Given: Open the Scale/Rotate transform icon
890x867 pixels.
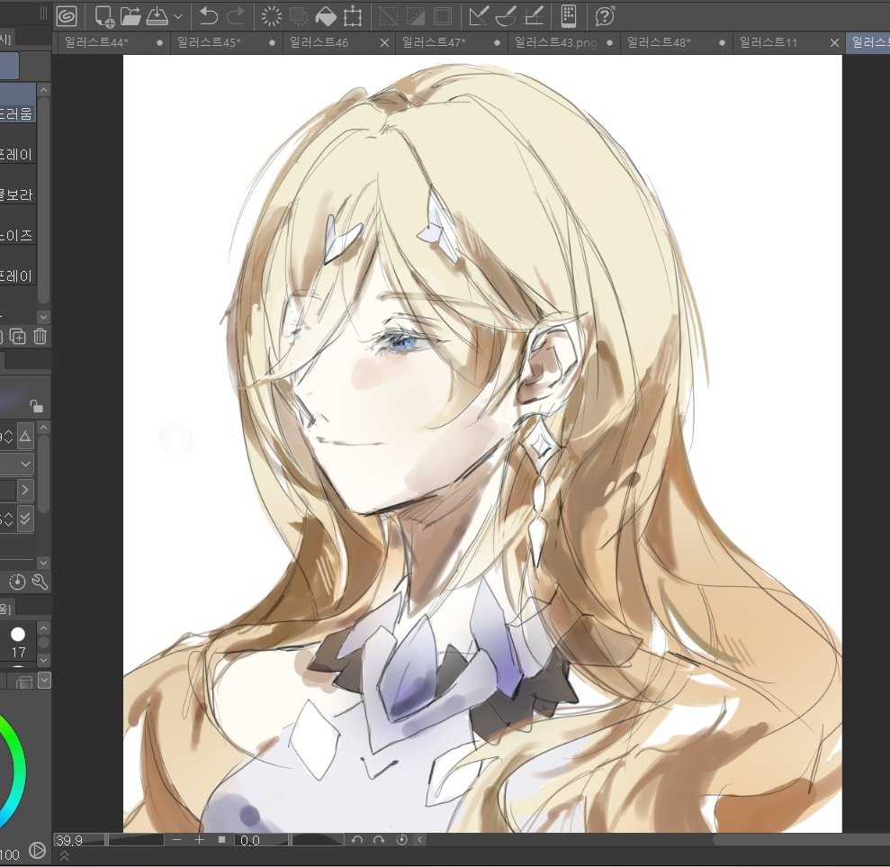Looking at the screenshot, I should tap(353, 16).
